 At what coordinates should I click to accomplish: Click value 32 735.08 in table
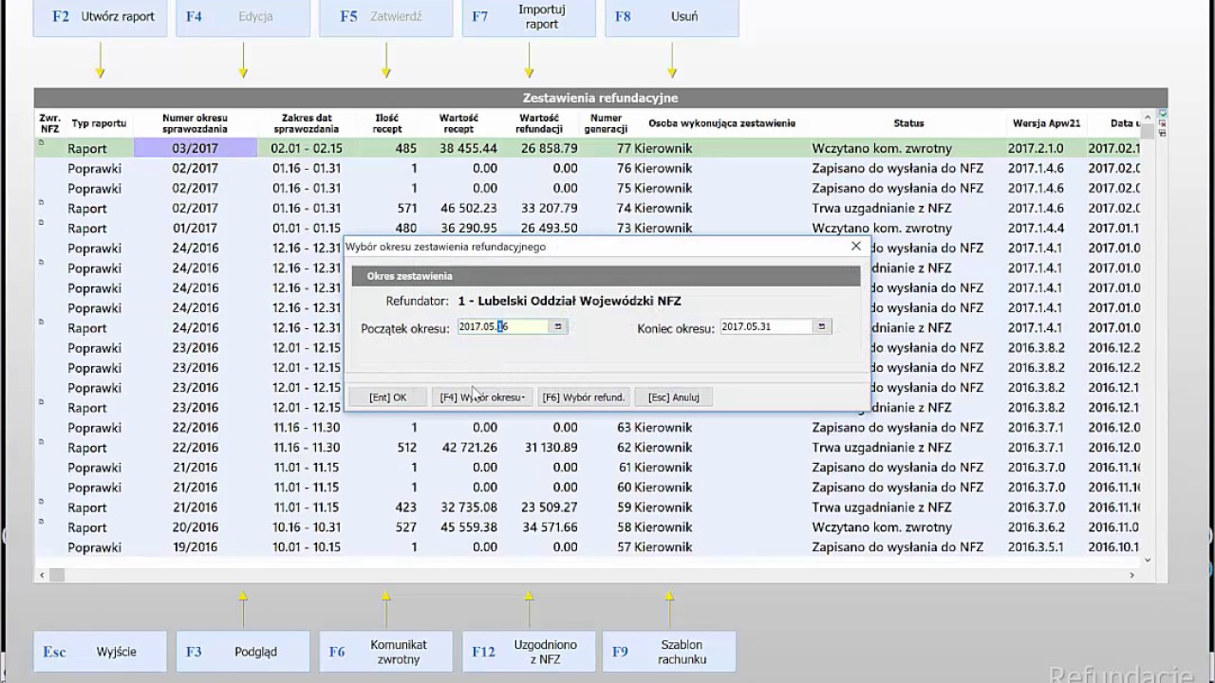pyautogui.click(x=468, y=508)
